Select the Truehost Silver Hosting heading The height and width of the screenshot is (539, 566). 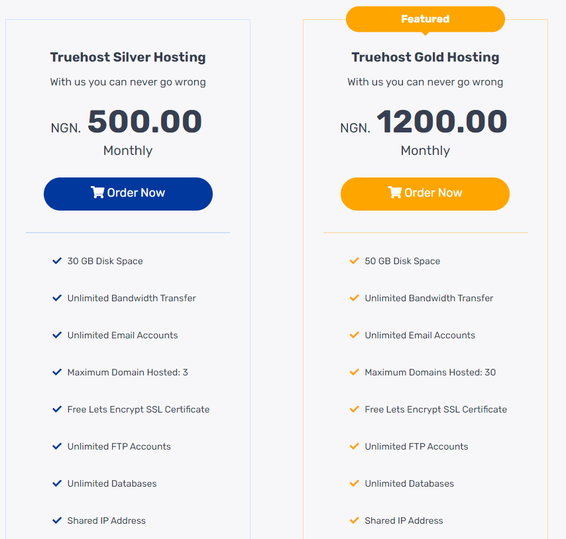tap(128, 58)
